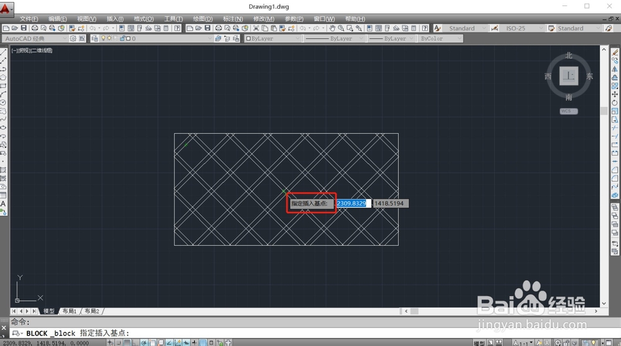Click the viewport label [-][俯视][二维线框]
Viewport: 621px width, 346px height.
pos(32,50)
